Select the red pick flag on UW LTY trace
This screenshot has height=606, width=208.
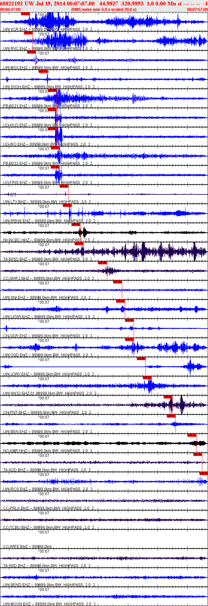(64, 186)
